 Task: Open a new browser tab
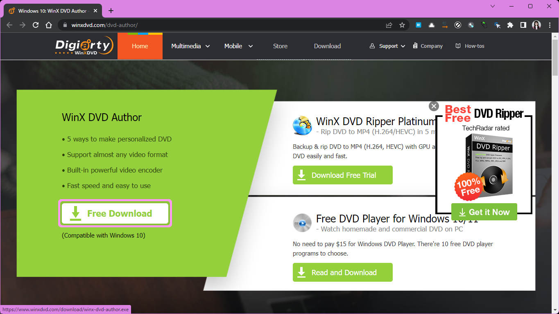pos(111,11)
